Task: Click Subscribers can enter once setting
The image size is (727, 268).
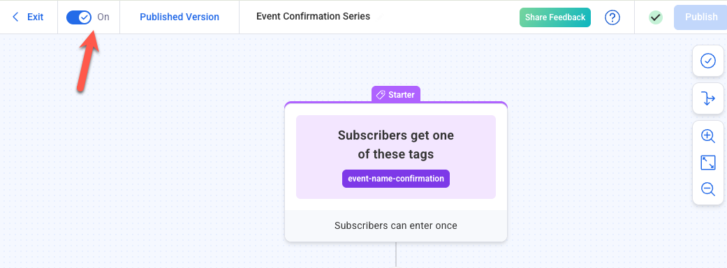Action: tap(396, 226)
